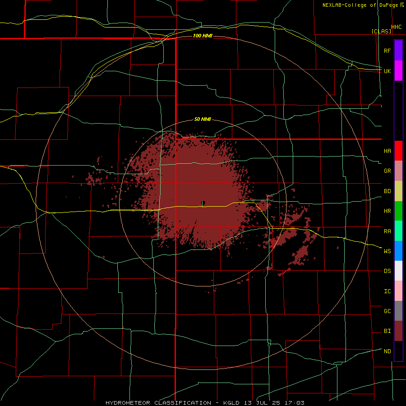406x406 pixels.
Task: Click the RA legend label
Action: 387,231
